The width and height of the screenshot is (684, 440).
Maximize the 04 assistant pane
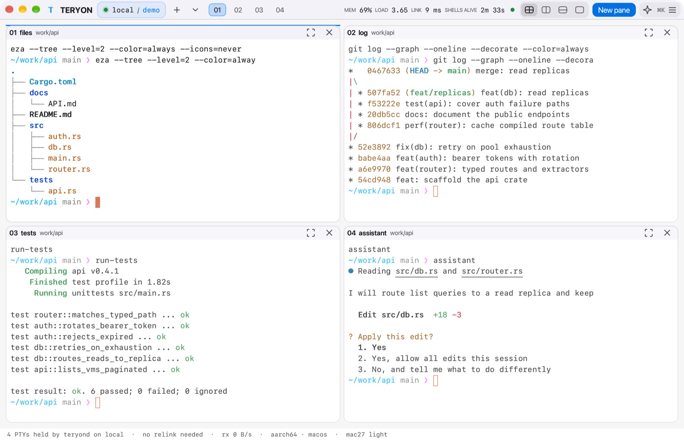[649, 233]
